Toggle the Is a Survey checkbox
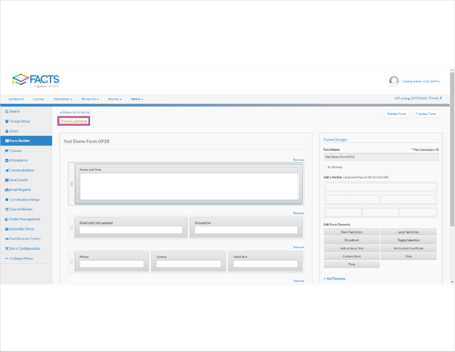This screenshot has height=352, width=455. coord(325,167)
